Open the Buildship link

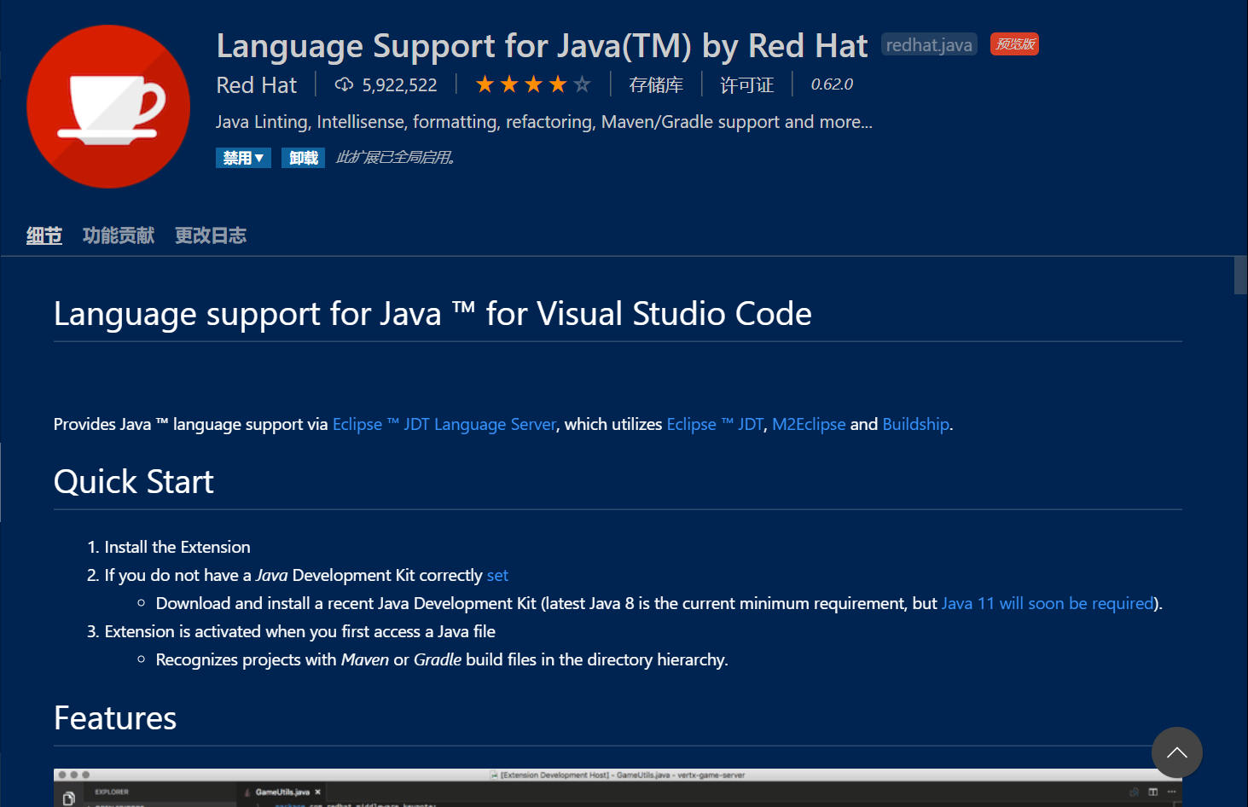915,424
